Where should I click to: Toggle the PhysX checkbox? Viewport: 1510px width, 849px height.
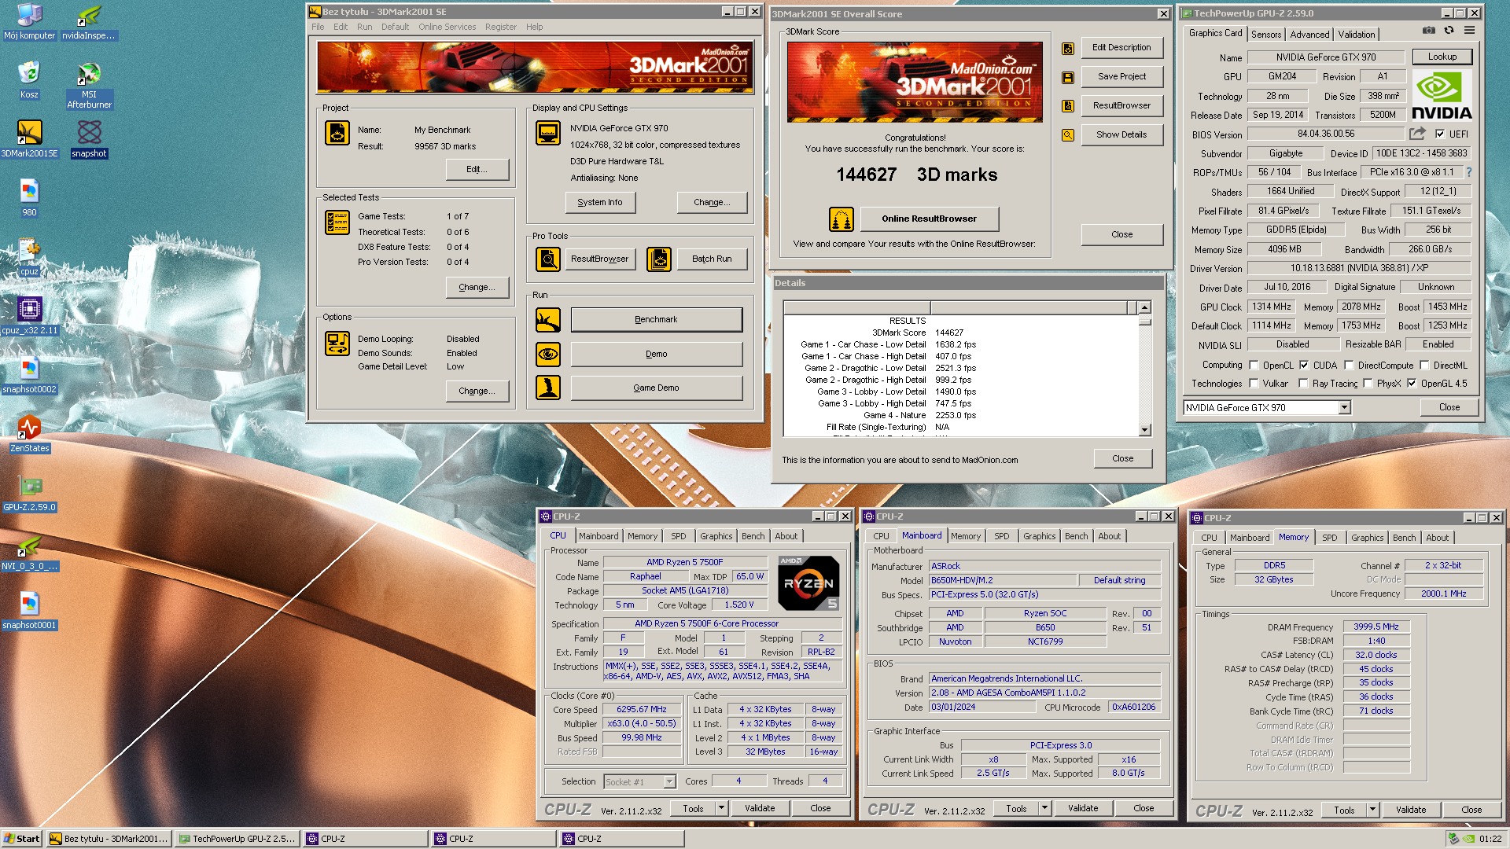click(x=1368, y=384)
